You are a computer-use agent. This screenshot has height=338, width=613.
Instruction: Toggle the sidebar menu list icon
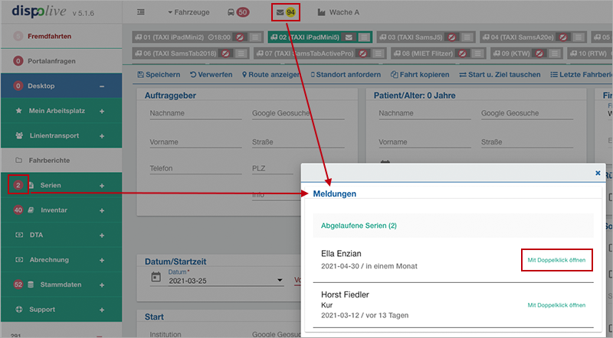(141, 12)
